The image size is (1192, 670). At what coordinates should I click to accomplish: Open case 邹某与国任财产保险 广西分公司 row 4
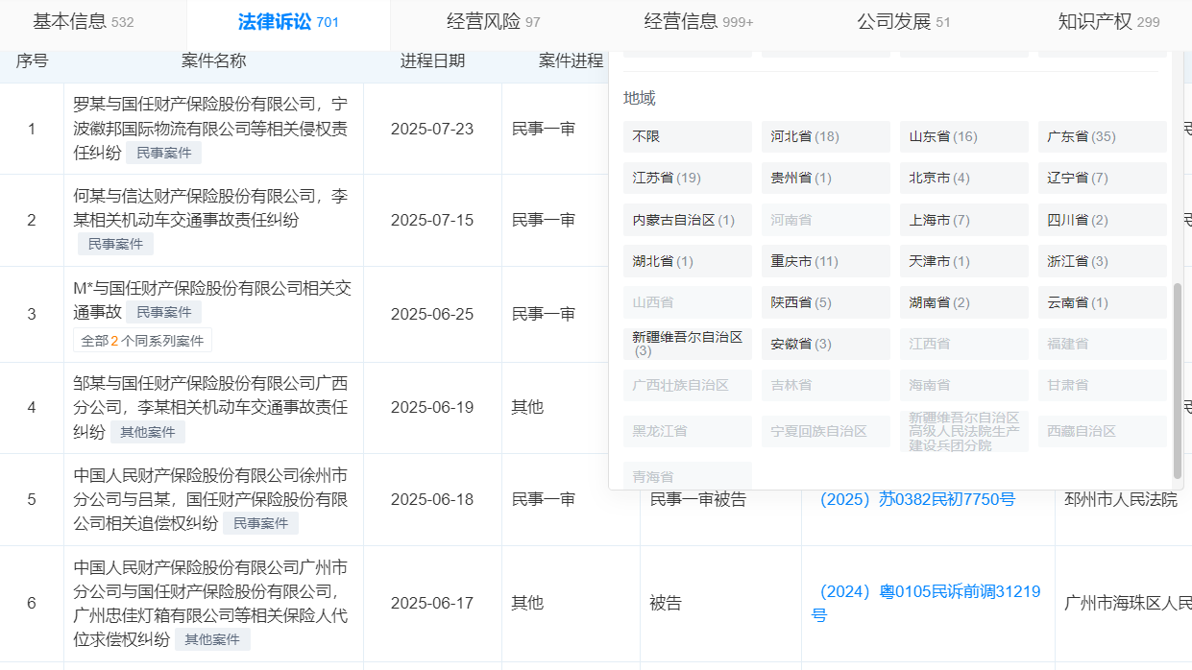point(211,407)
